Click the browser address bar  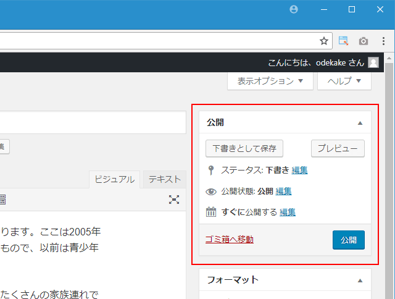(166, 41)
